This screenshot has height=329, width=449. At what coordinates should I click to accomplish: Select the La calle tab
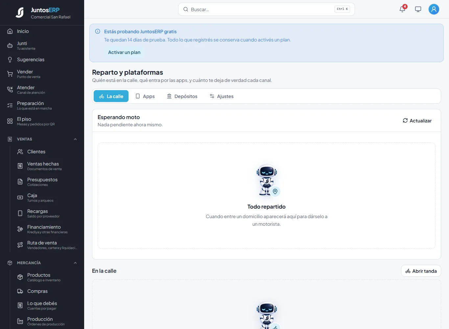tap(111, 96)
